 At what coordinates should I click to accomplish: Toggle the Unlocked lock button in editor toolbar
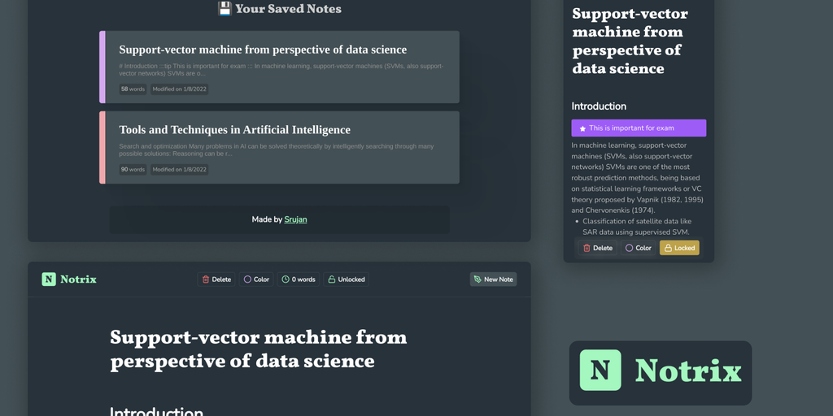[346, 279]
